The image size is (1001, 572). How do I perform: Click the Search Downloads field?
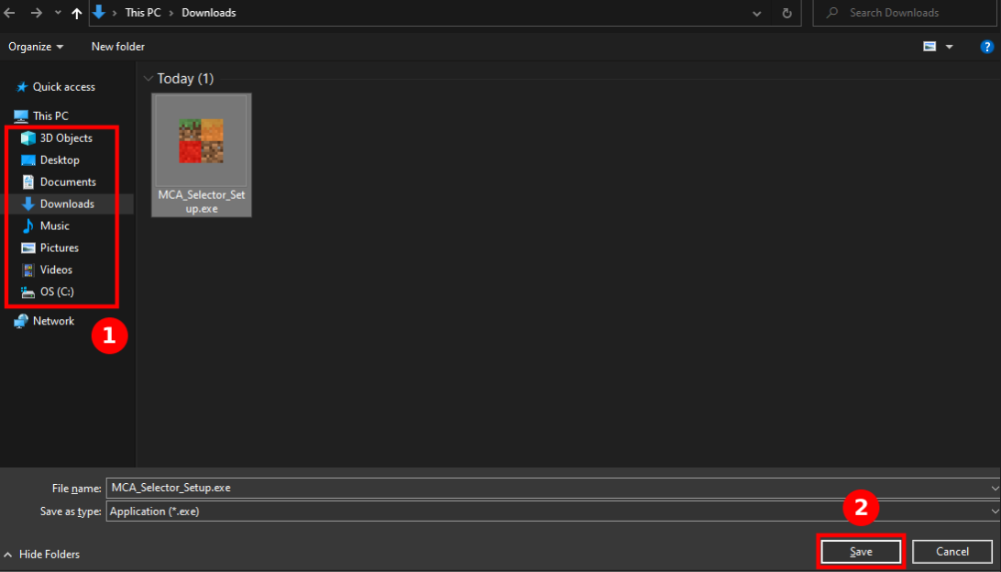[904, 13]
